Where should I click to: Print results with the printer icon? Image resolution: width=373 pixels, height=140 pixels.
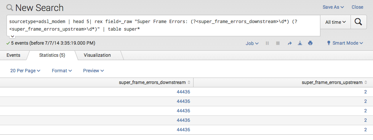(x=310, y=43)
